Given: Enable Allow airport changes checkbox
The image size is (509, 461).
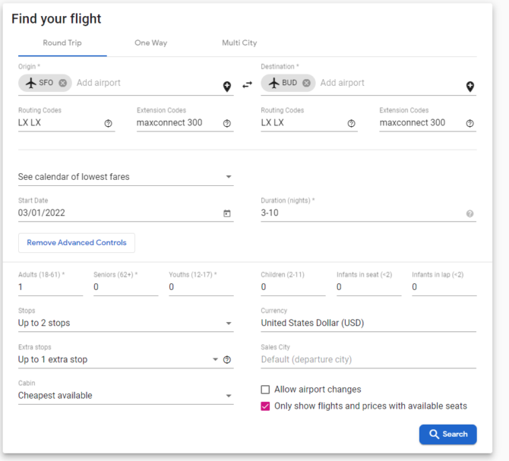Looking at the screenshot, I should click(x=265, y=390).
